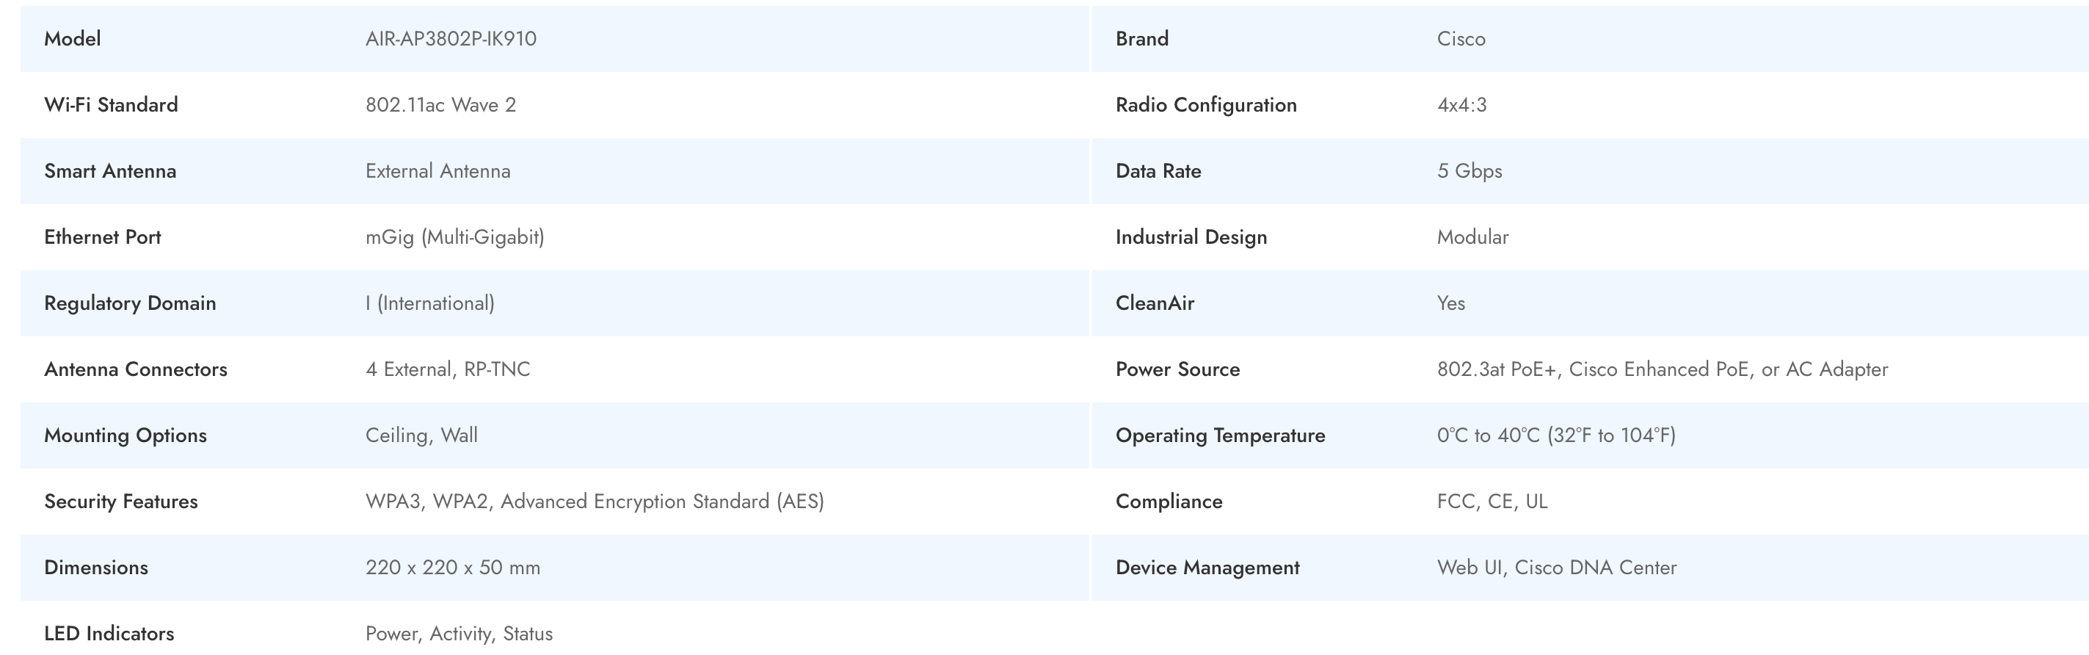Click the Web UI, Cisco DNA Center text
Viewport: 2089px width, 655px height.
(1556, 568)
